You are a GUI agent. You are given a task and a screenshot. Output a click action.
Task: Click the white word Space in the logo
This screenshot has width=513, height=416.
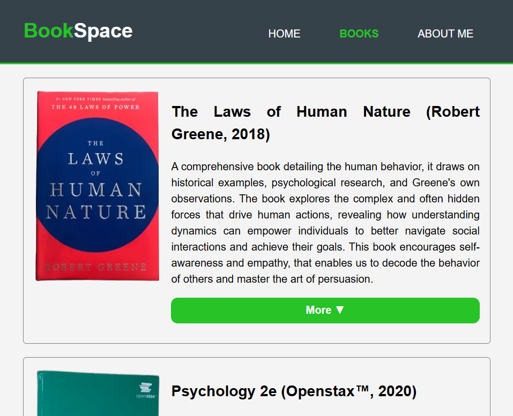103,31
